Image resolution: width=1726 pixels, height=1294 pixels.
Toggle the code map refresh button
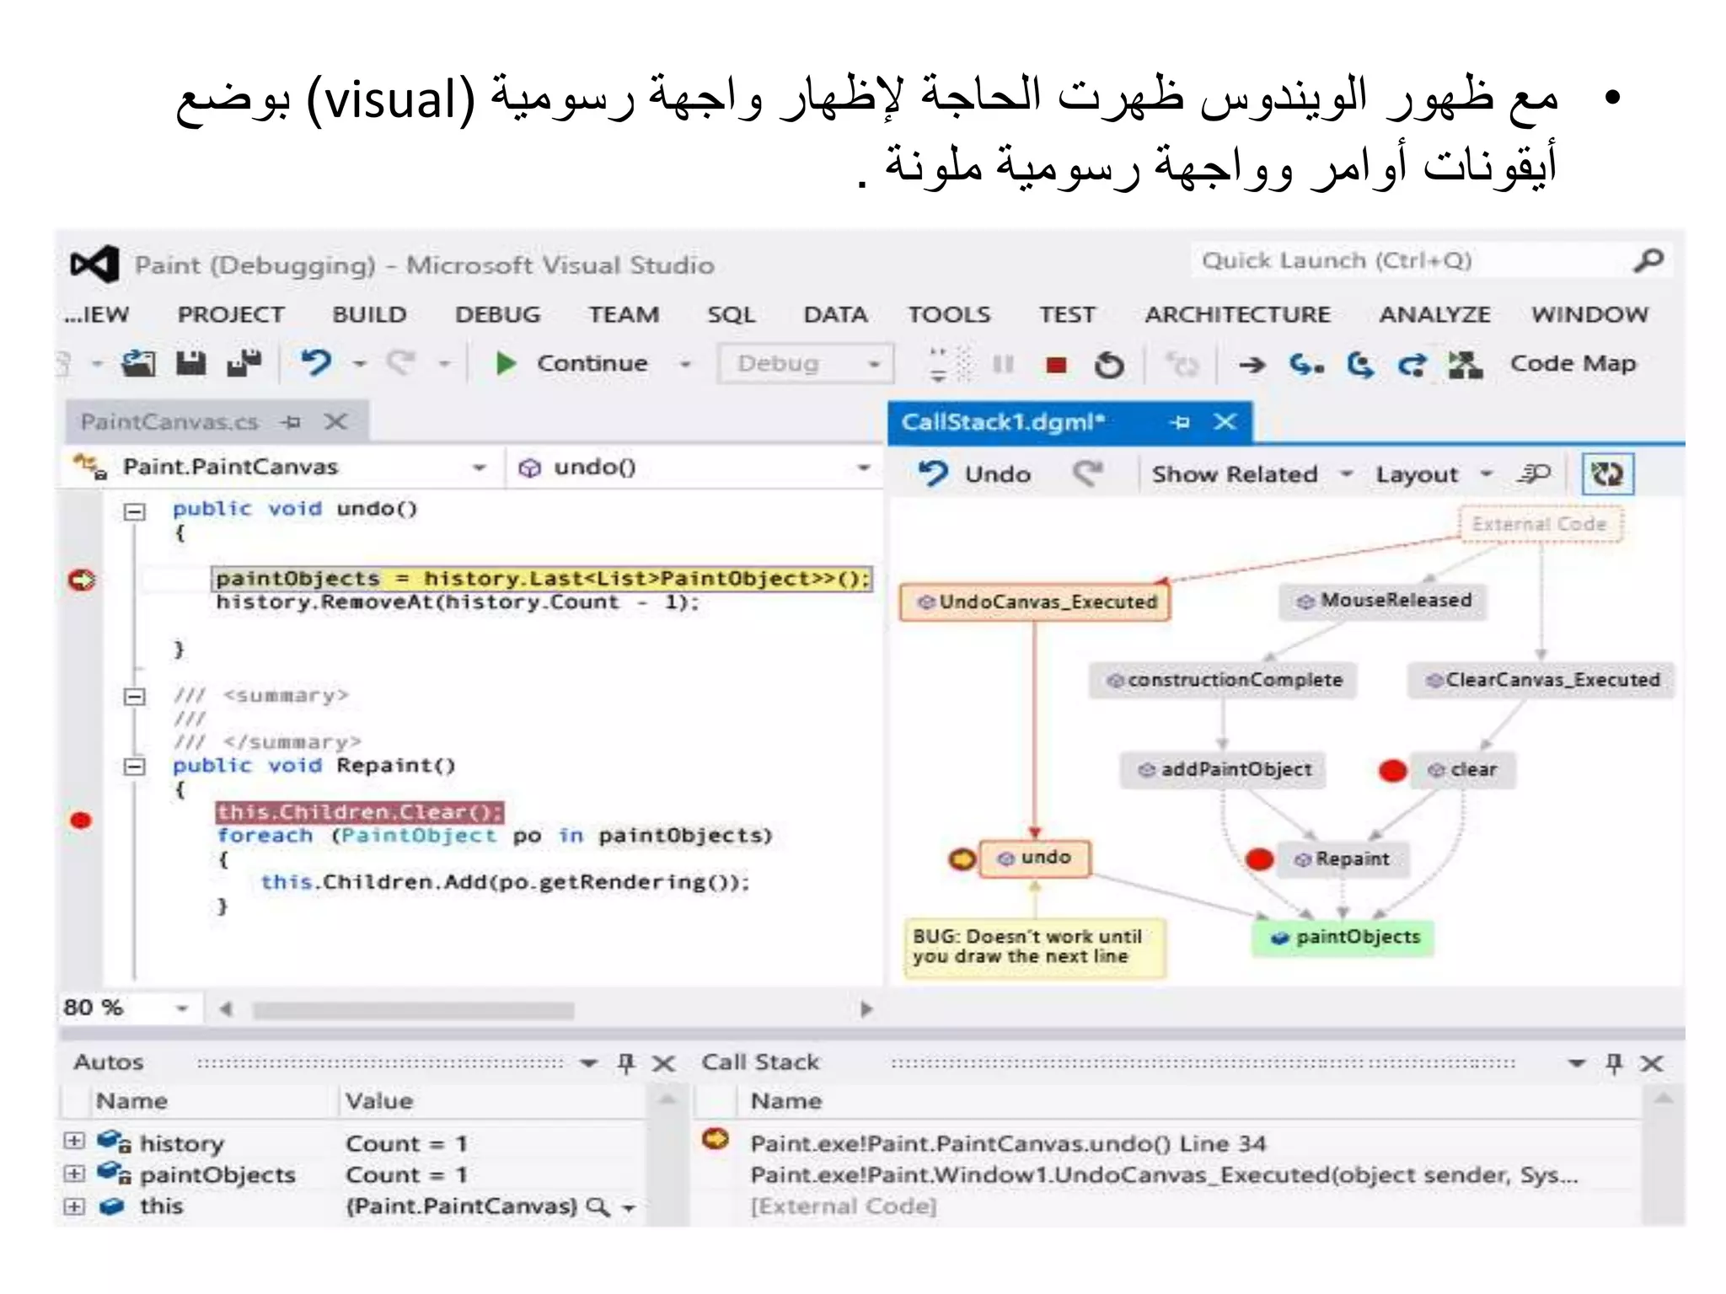pyautogui.click(x=1606, y=473)
